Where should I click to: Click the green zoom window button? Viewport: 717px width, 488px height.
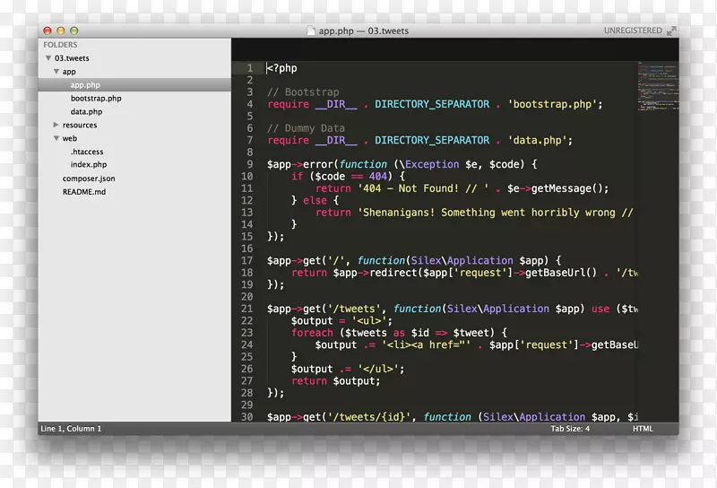click(73, 30)
